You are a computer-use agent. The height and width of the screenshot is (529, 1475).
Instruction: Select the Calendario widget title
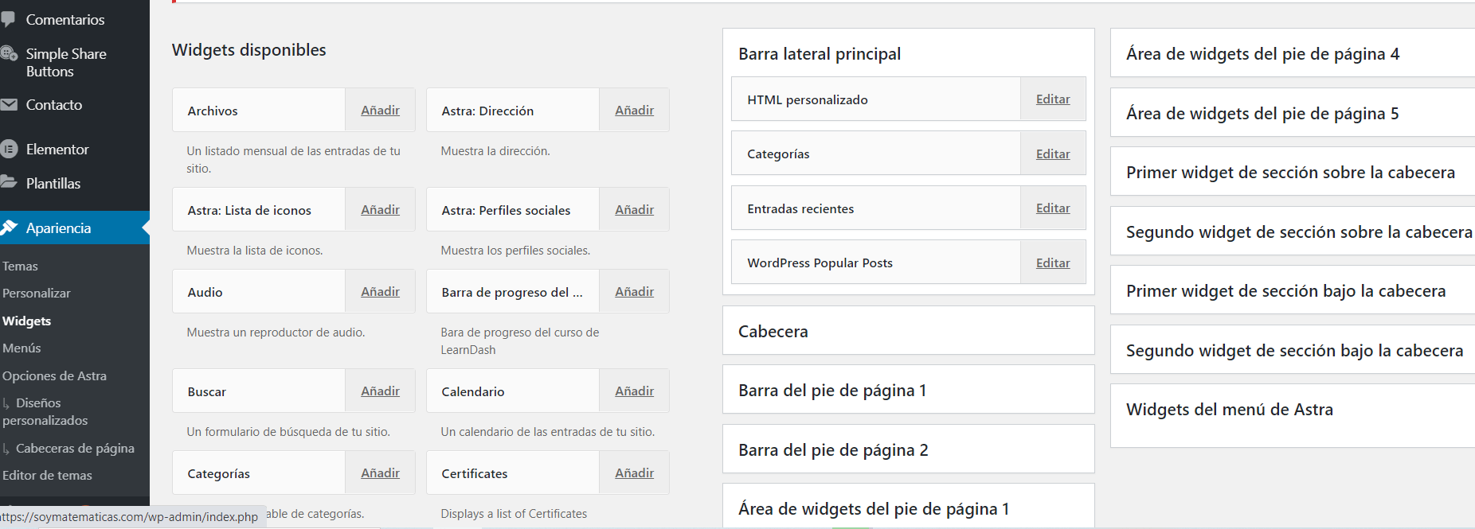(x=473, y=391)
